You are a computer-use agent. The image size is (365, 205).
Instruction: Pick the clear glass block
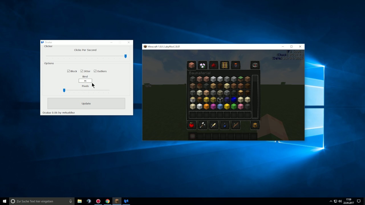(220, 99)
